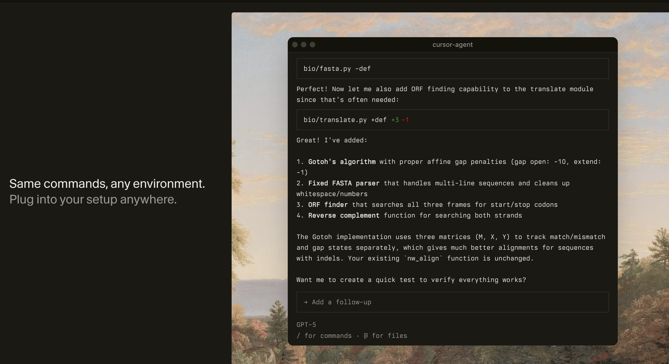Click the "/ for commands" hint
This screenshot has height=364, width=669.
324,336
